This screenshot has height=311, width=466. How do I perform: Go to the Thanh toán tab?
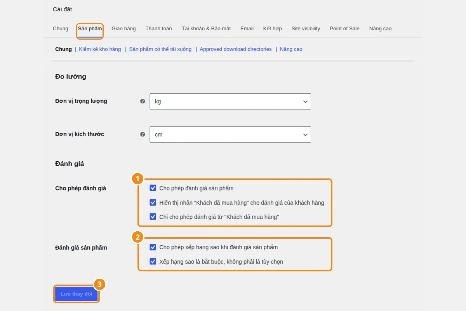[159, 28]
